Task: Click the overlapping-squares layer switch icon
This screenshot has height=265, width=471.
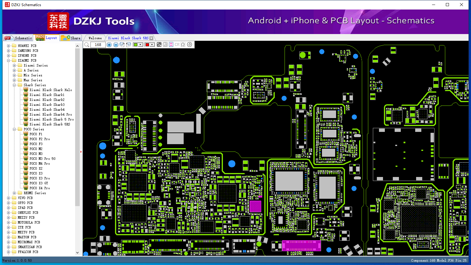Action: [159, 45]
